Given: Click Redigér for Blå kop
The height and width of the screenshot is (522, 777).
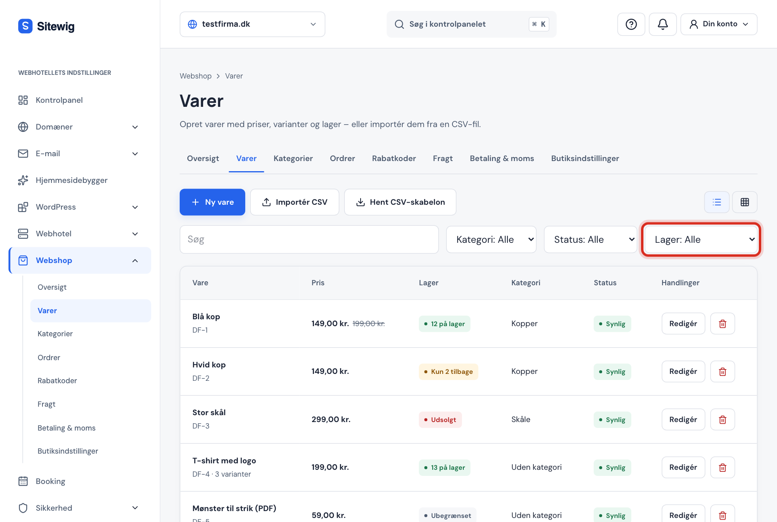Looking at the screenshot, I should pyautogui.click(x=683, y=324).
